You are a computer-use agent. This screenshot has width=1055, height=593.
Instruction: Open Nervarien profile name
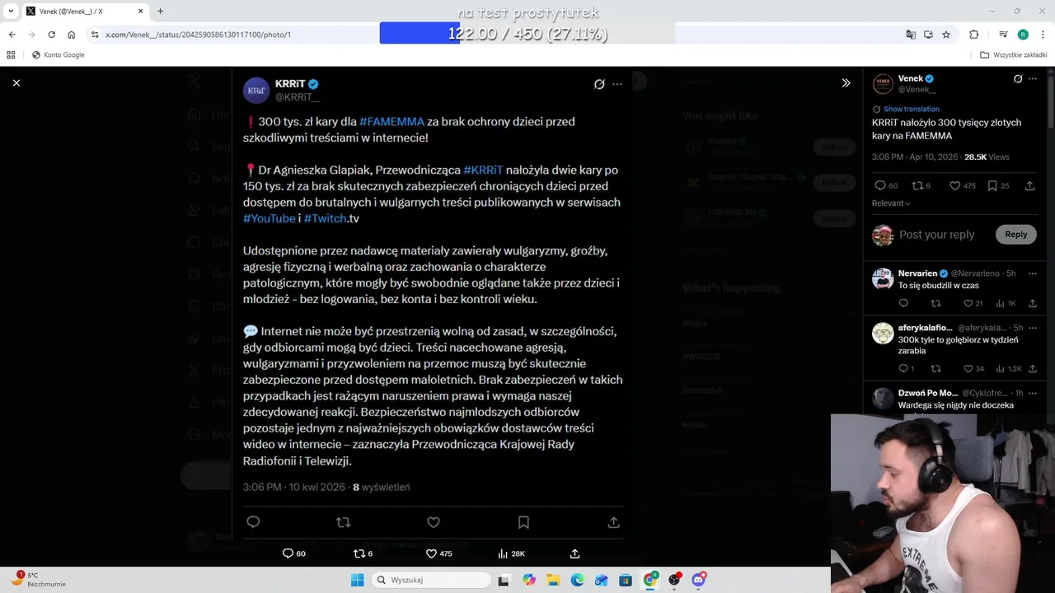(x=917, y=273)
